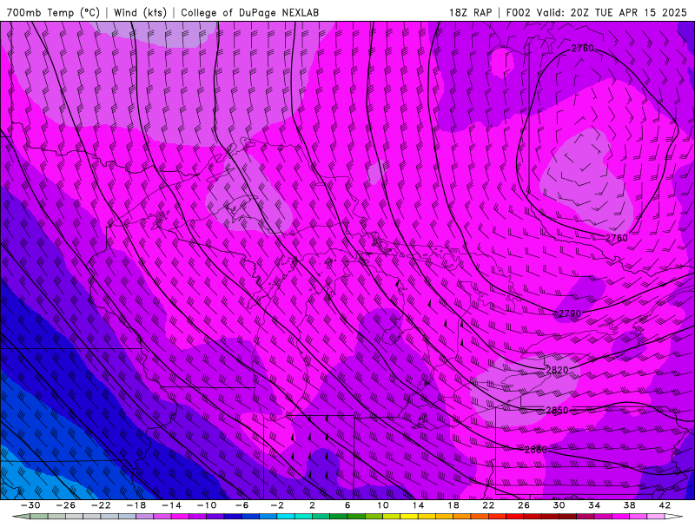This screenshot has width=695, height=521.
Task: Click the 30 color scale label
Action: (x=559, y=505)
